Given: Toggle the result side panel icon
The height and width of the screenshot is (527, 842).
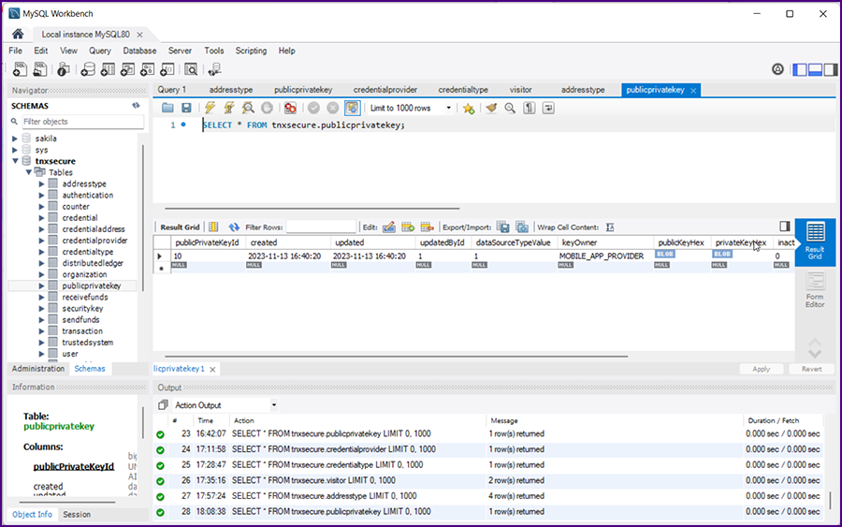Looking at the screenshot, I should click(785, 227).
